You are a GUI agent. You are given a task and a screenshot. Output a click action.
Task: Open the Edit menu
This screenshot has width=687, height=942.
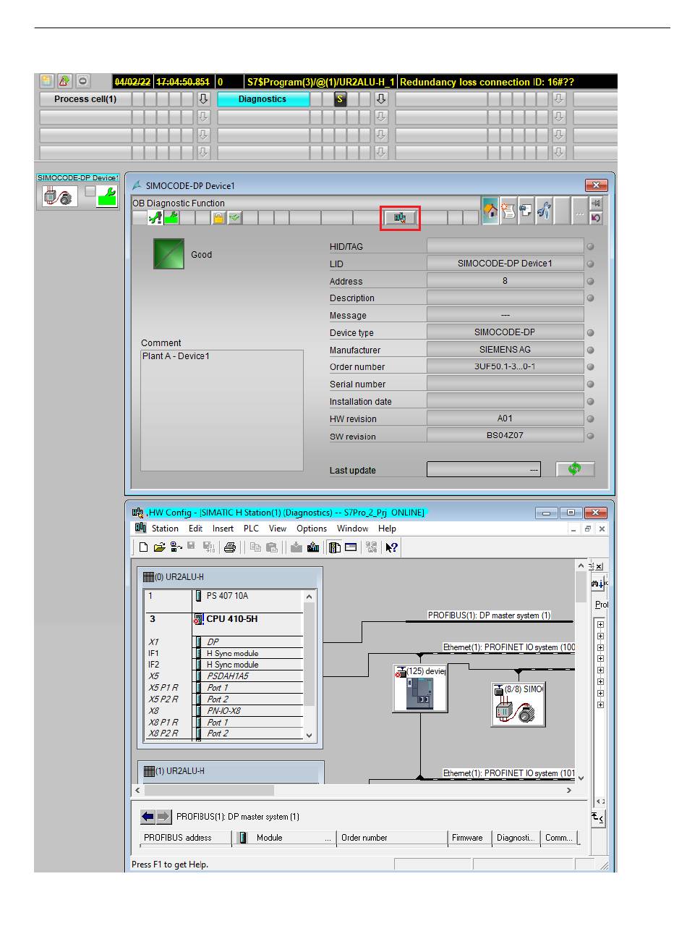click(x=196, y=529)
